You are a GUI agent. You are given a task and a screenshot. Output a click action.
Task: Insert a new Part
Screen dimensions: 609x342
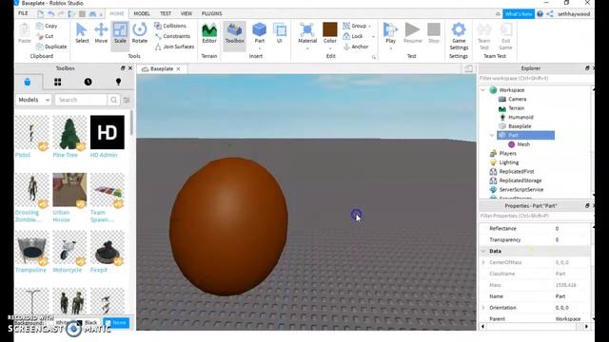pos(259,32)
